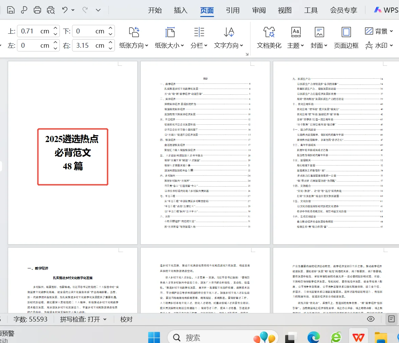Switch to the 插入 tab

181,10
